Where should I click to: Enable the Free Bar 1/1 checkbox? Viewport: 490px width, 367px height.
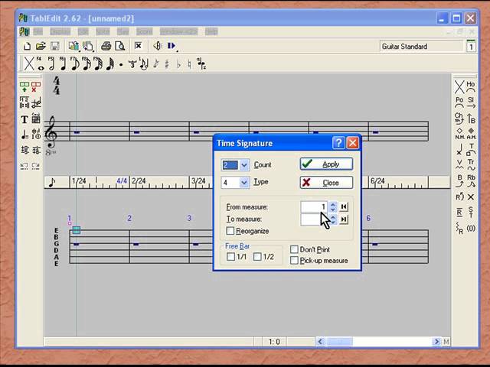(x=230, y=257)
